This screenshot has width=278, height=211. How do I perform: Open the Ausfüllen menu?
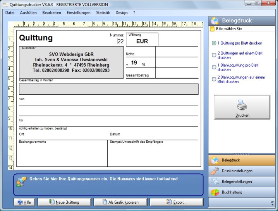(28, 13)
